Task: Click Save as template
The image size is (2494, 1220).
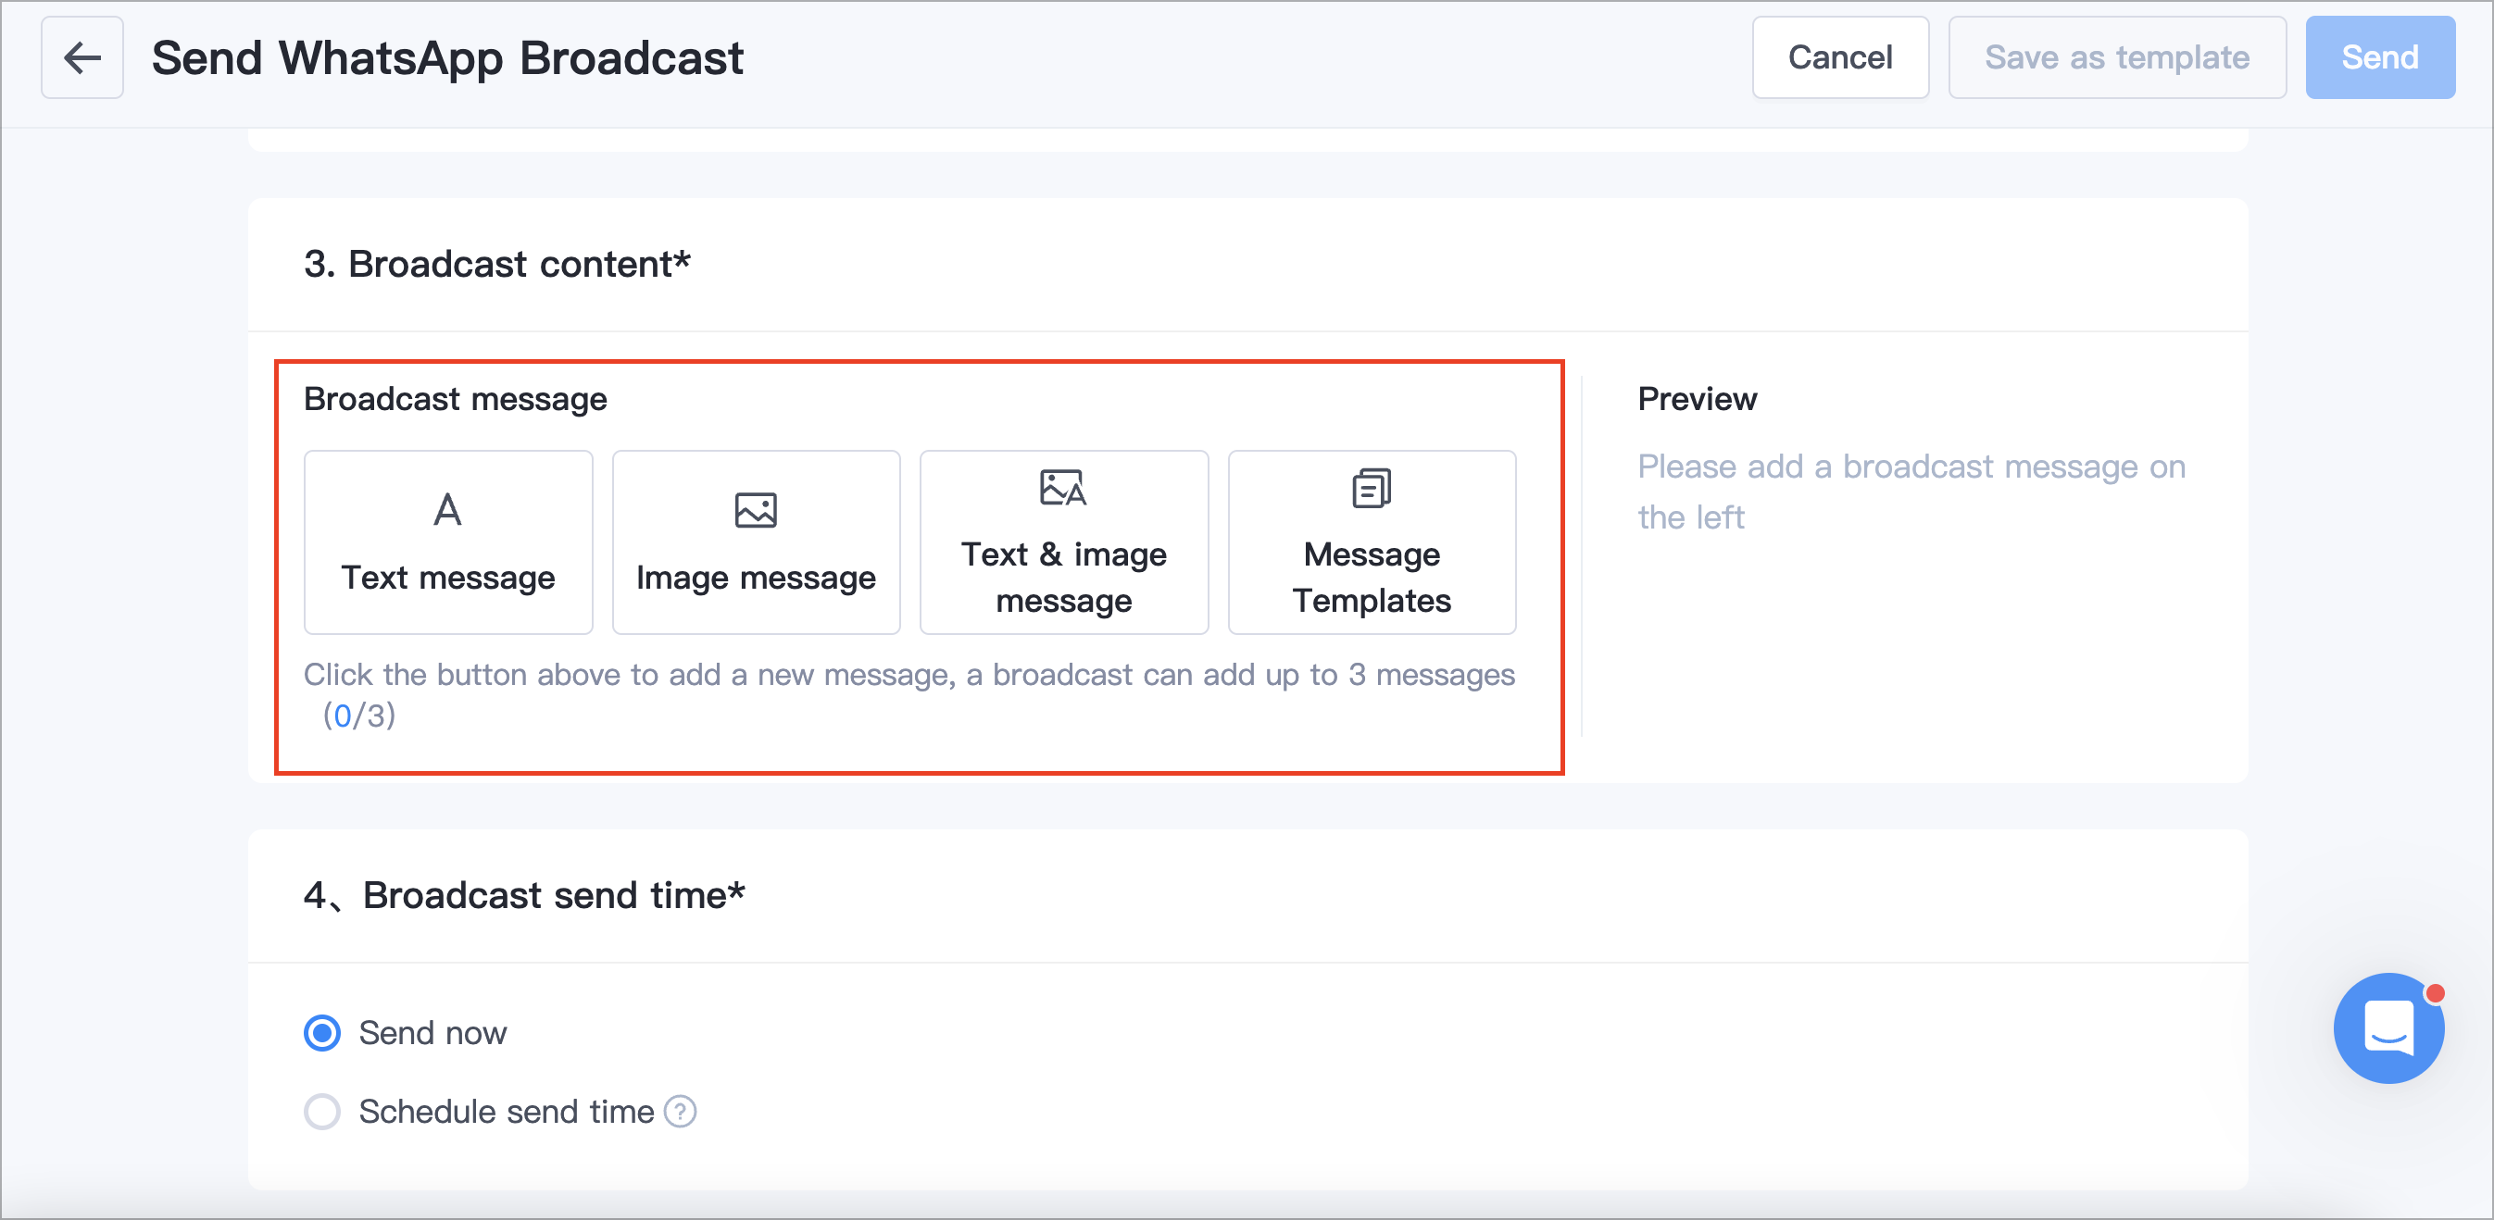Action: [x=2117, y=57]
